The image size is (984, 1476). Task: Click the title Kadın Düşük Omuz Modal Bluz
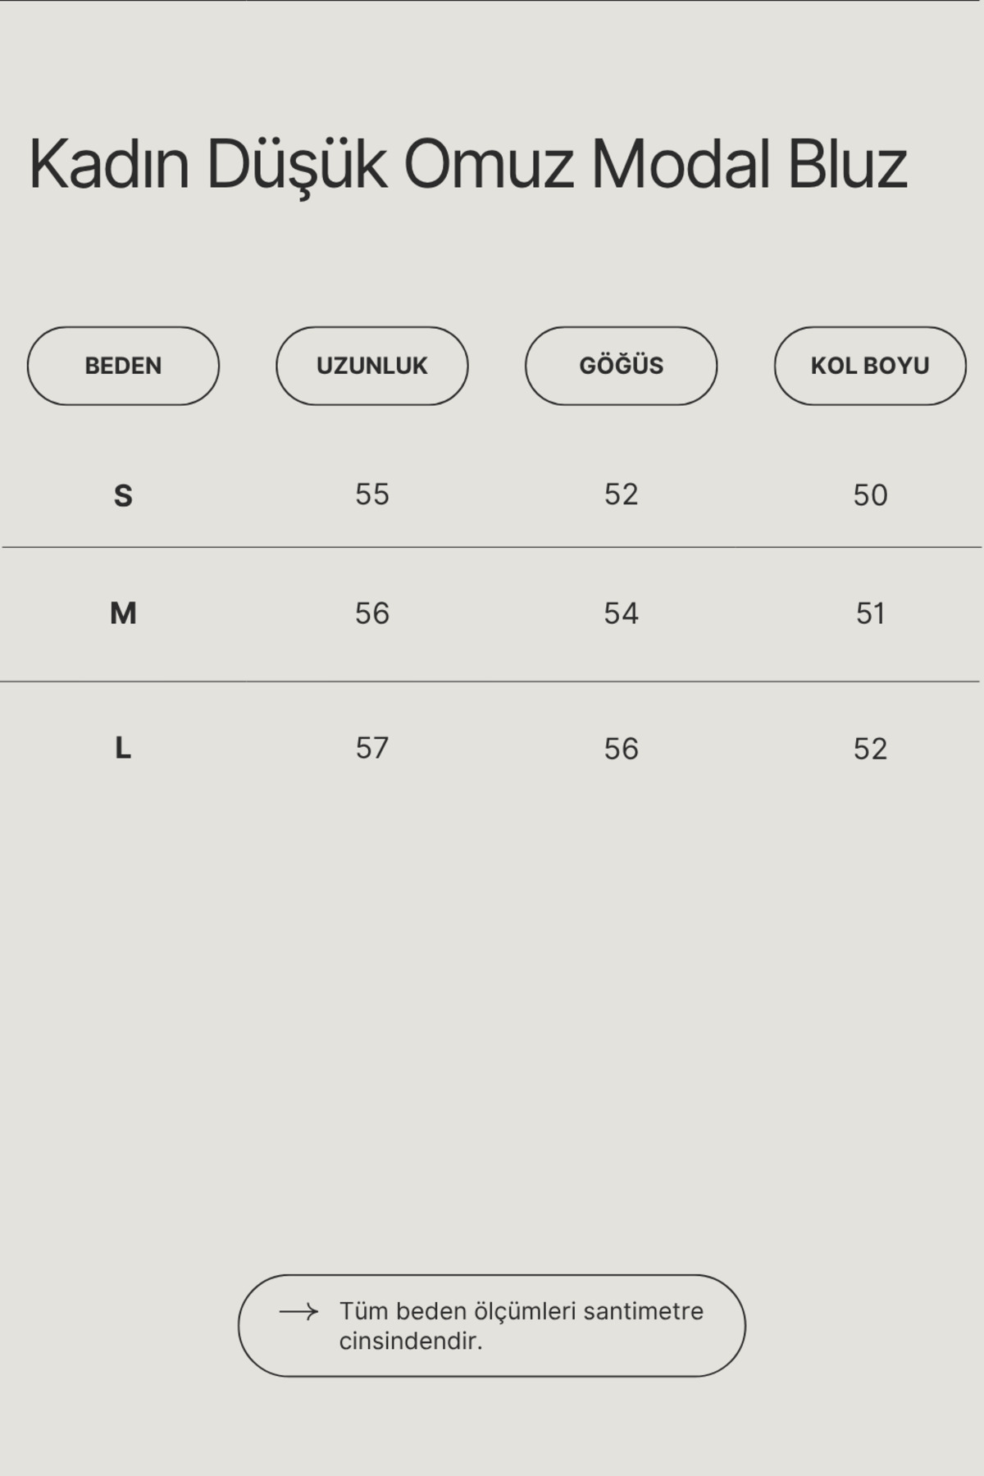[x=467, y=165]
